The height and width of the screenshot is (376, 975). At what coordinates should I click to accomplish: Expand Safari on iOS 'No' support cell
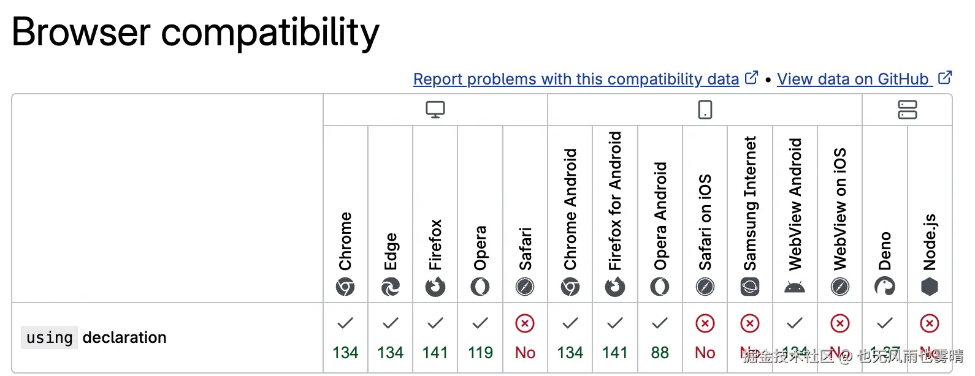pos(705,337)
